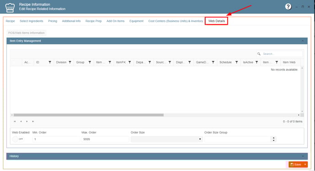Click the Order Size Group field
Image resolution: width=315 pixels, height=171 pixels.
point(238,139)
